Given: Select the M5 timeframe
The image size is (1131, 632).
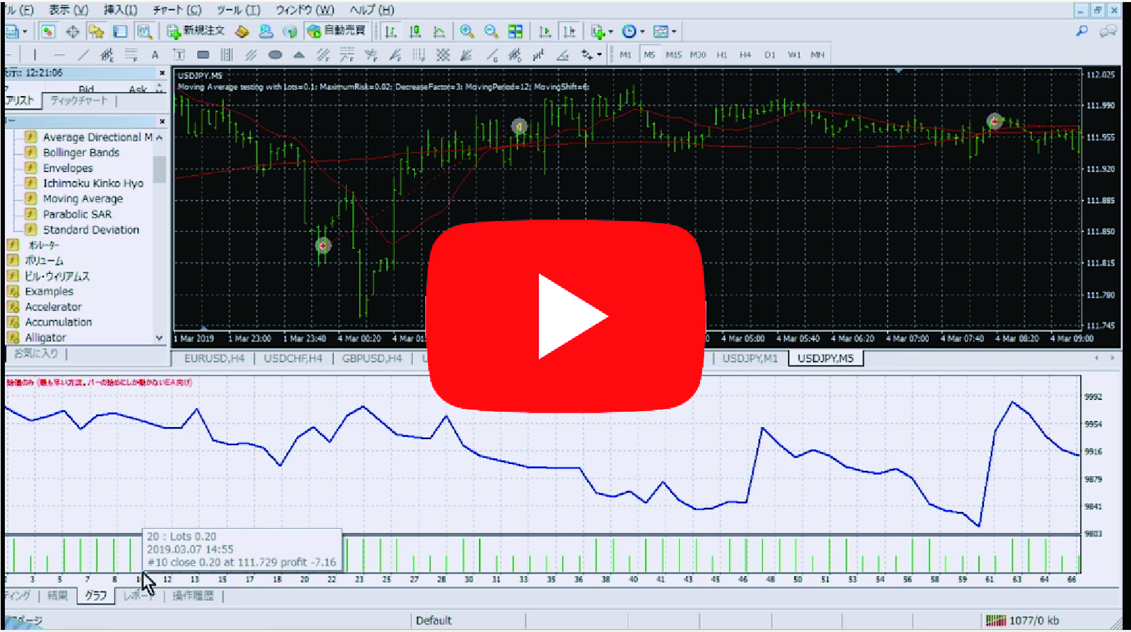Looking at the screenshot, I should (x=649, y=55).
